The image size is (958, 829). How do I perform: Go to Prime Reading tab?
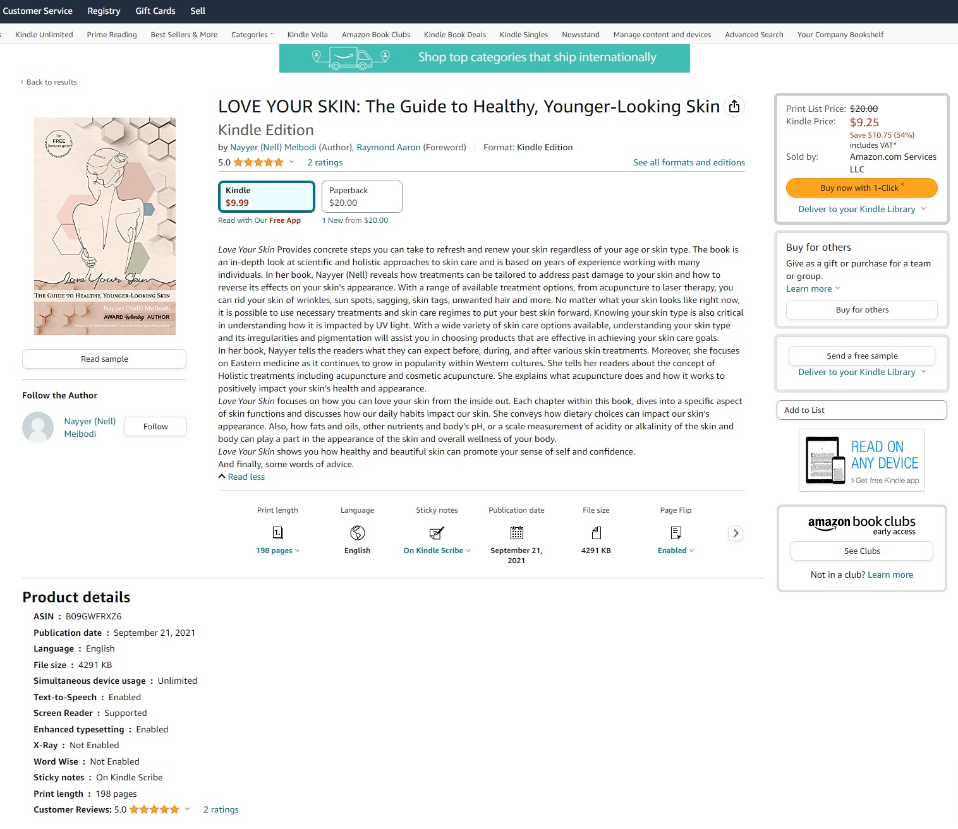(112, 35)
